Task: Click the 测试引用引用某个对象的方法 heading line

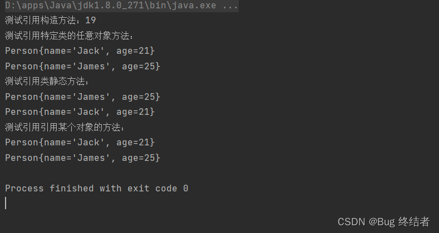Action: click(x=65, y=128)
